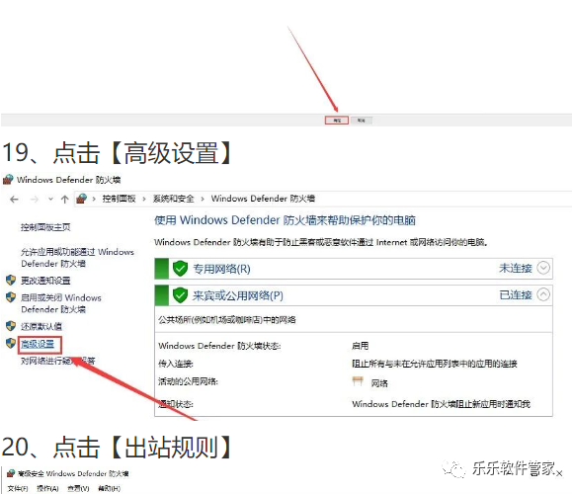Click the shield icon beside 还原默认值

tap(11, 326)
